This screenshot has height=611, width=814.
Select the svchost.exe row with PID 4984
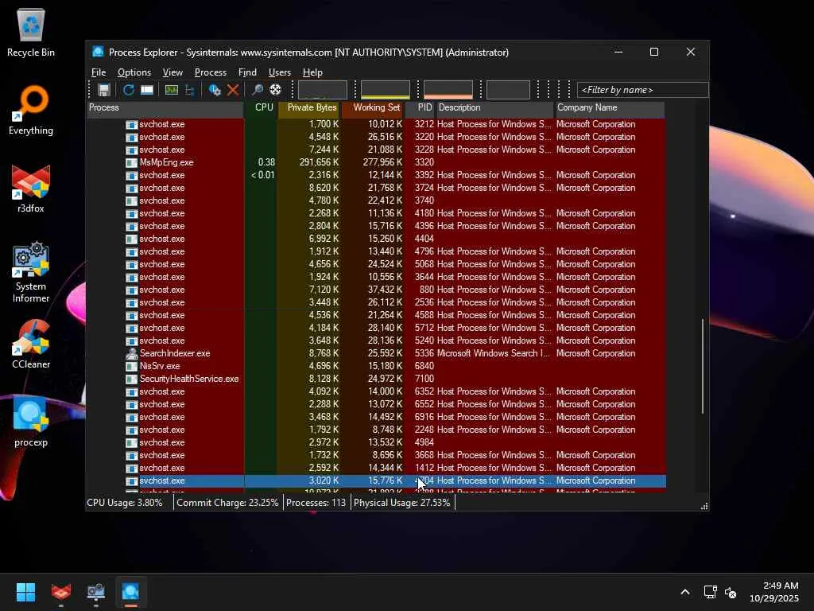pyautogui.click(x=376, y=442)
